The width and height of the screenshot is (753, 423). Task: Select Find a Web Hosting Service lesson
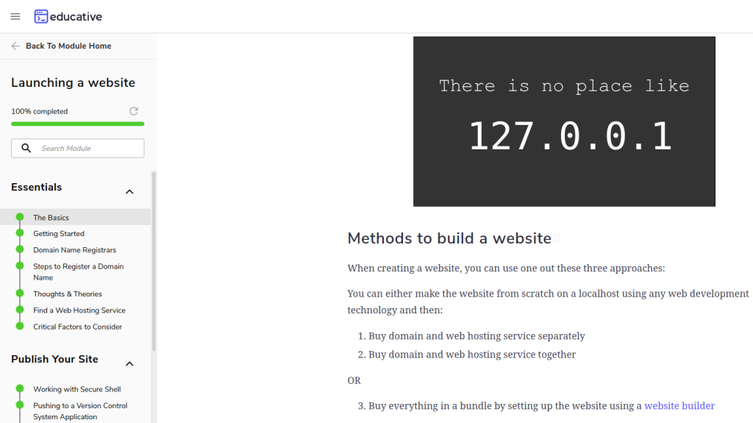coord(79,310)
